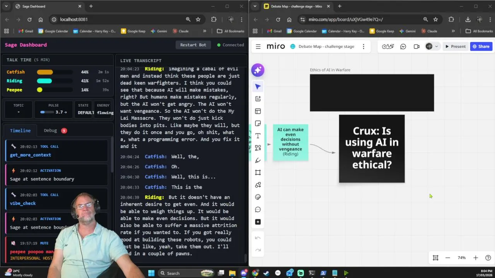Switch to Debug tab in Sage Dashboard
The height and width of the screenshot is (278, 495).
tap(55, 131)
